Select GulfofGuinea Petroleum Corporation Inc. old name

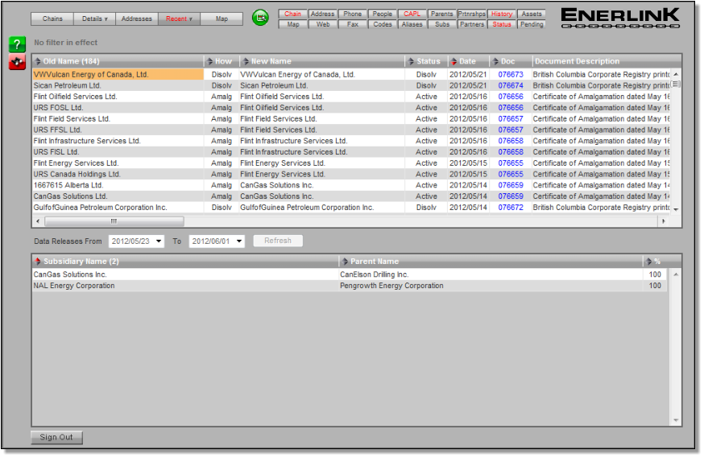(118, 208)
